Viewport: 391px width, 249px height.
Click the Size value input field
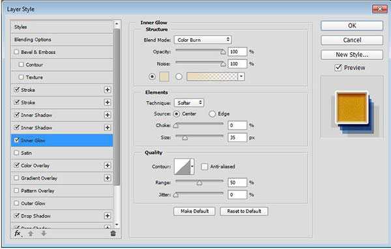point(237,138)
